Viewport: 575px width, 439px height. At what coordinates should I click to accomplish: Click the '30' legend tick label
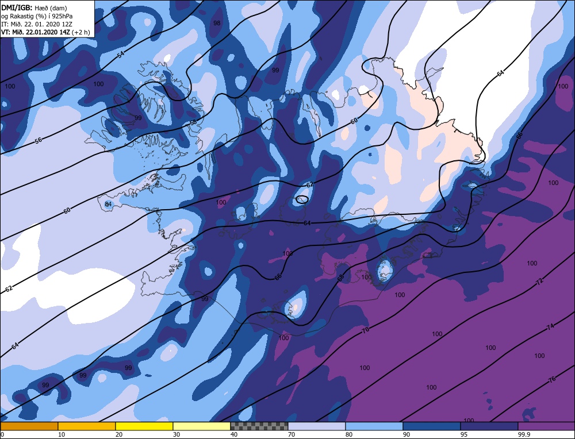tap(177, 434)
